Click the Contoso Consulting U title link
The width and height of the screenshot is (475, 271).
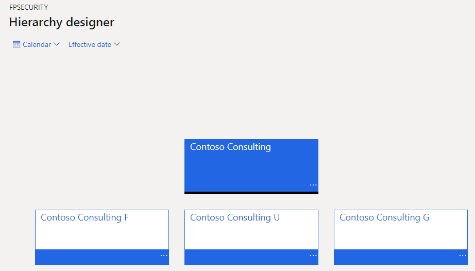[x=235, y=217]
